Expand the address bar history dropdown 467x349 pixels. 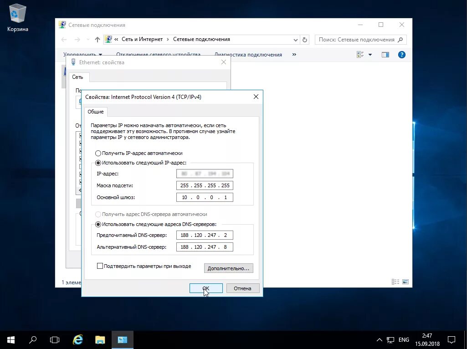tap(295, 40)
